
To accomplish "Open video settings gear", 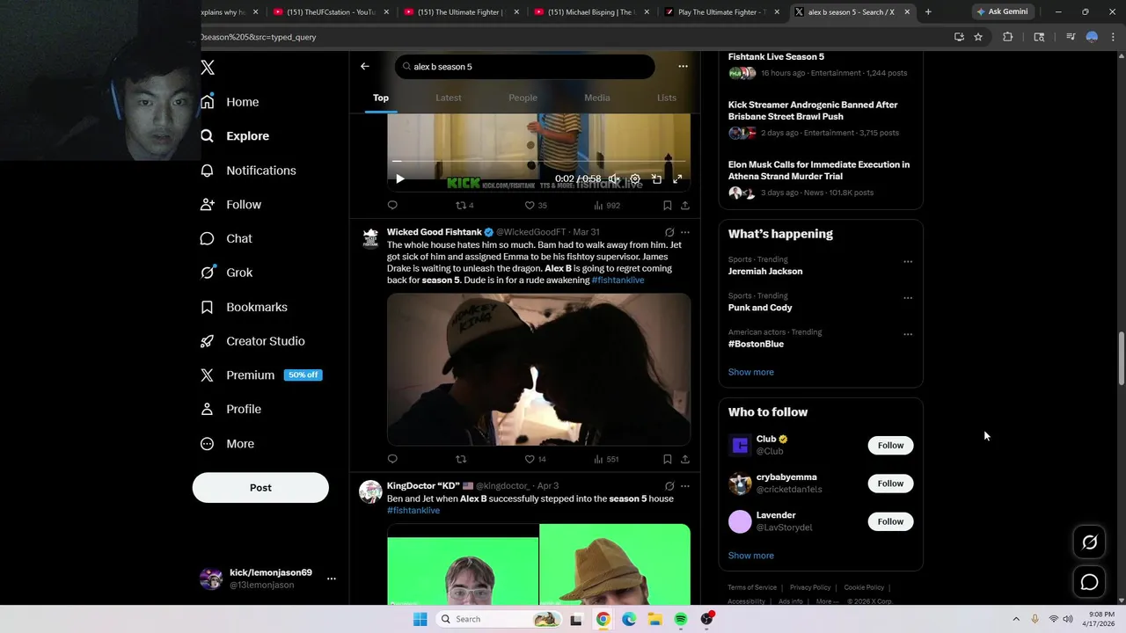I will (635, 178).
